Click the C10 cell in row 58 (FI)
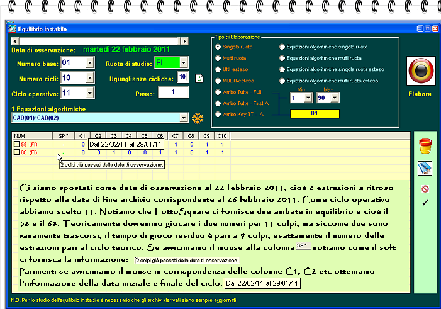Image resolution: width=441 pixels, height=309 pixels. pos(223,145)
